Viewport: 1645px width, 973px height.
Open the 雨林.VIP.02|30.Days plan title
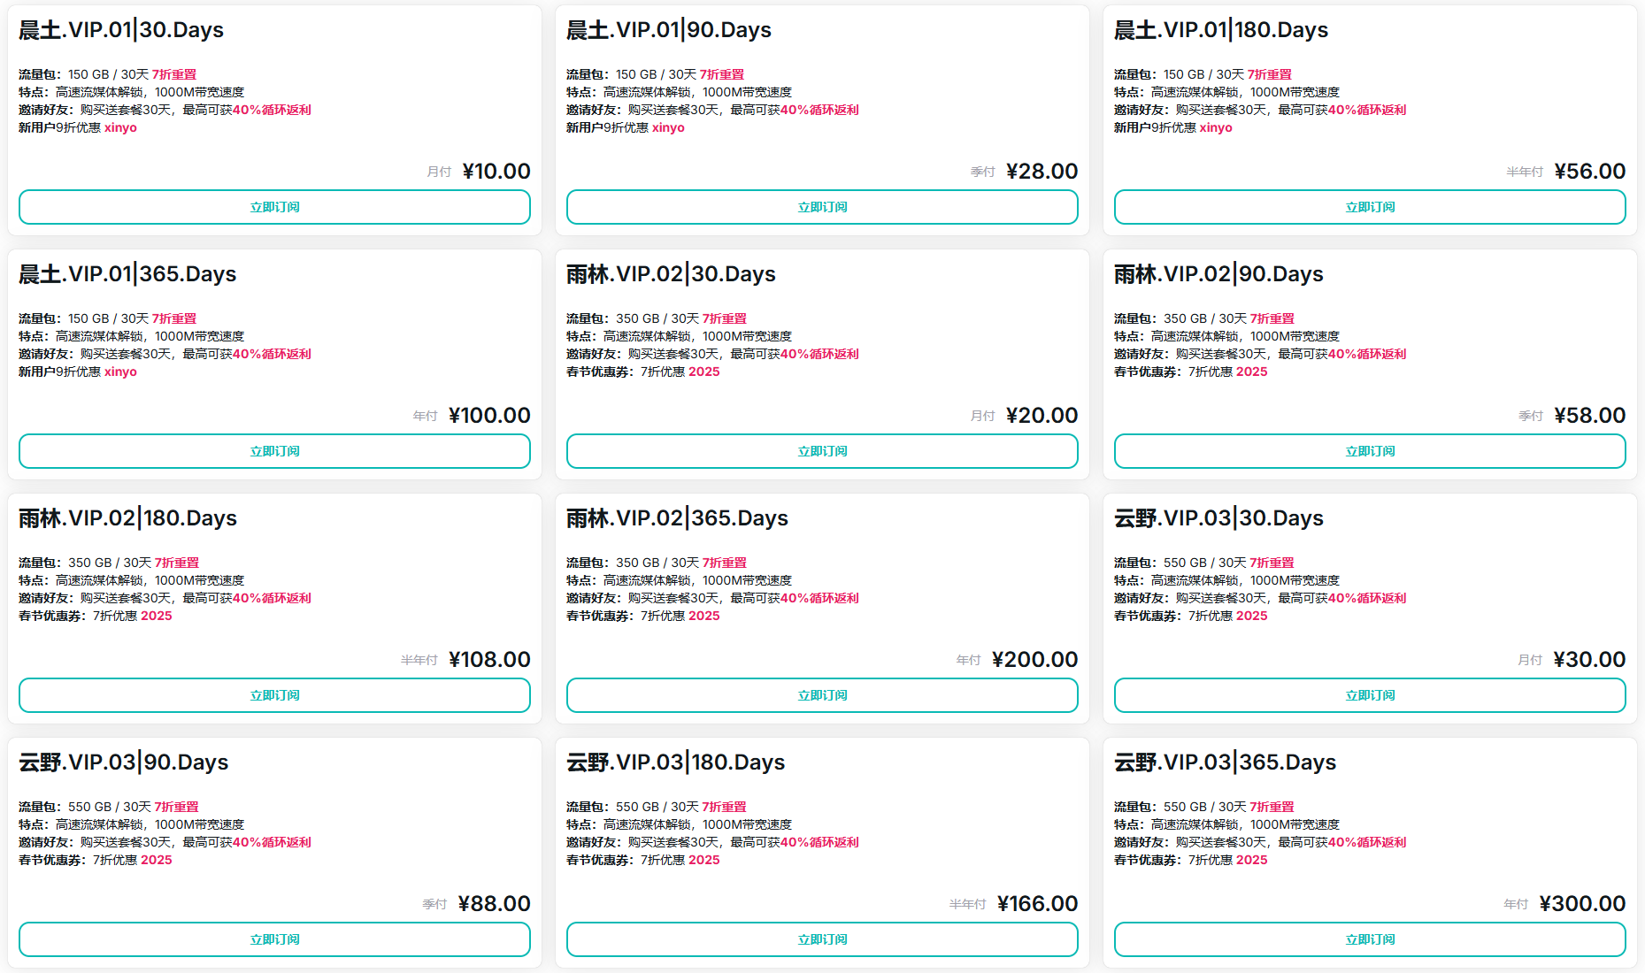(671, 274)
